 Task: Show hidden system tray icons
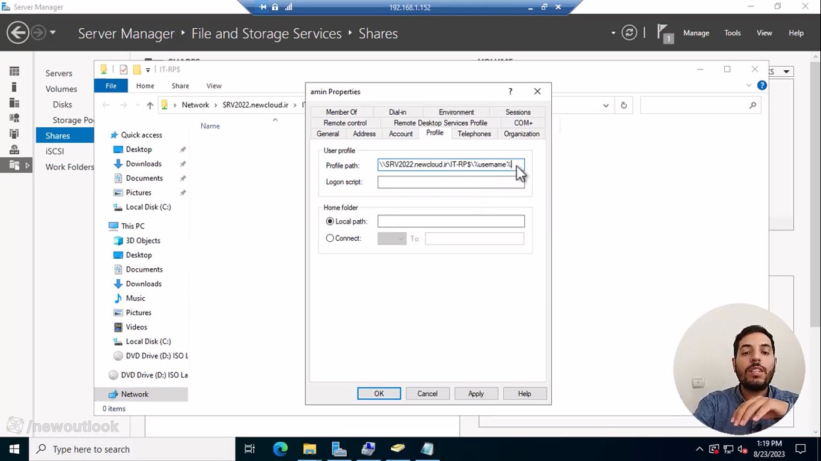coord(699,449)
